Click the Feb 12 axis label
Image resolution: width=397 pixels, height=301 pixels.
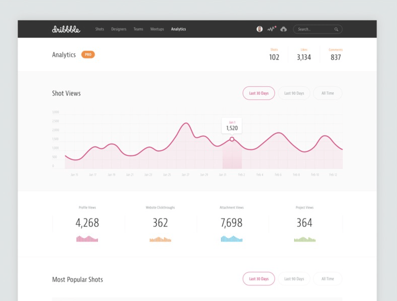tap(333, 175)
